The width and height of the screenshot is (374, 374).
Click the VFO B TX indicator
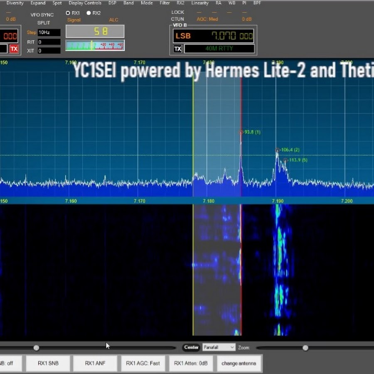178,49
